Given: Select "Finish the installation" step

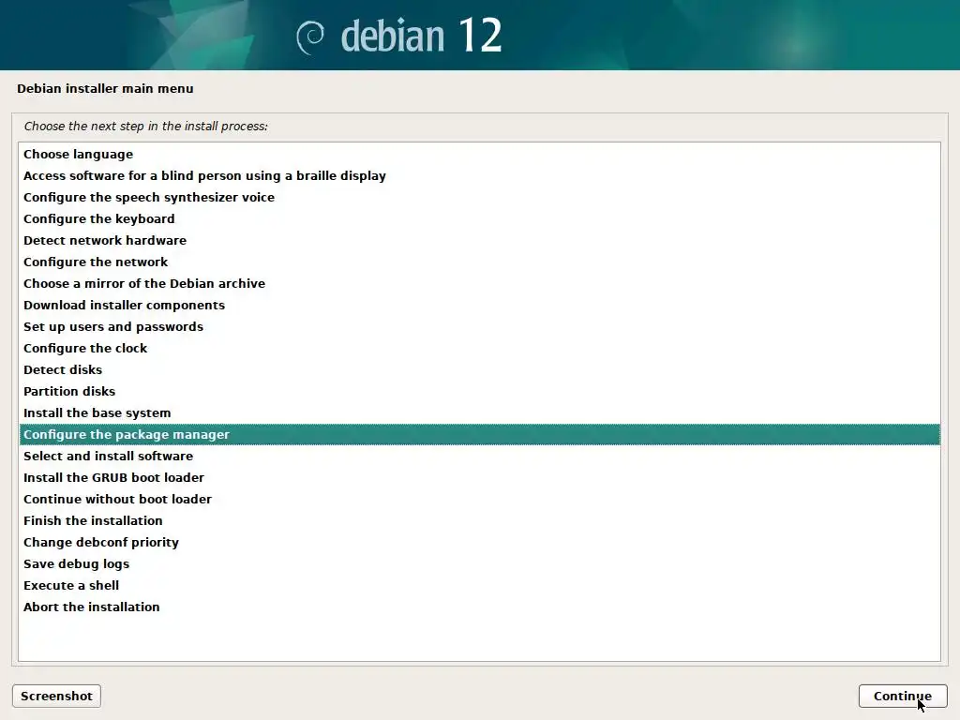Looking at the screenshot, I should pyautogui.click(x=479, y=520).
